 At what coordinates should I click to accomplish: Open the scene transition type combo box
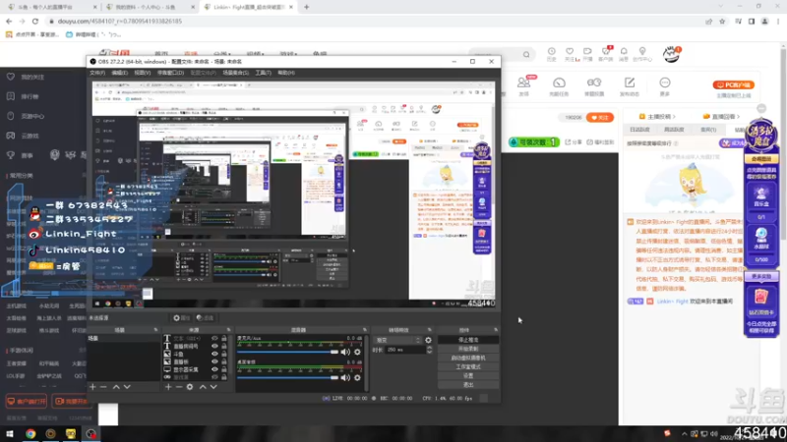click(x=397, y=340)
